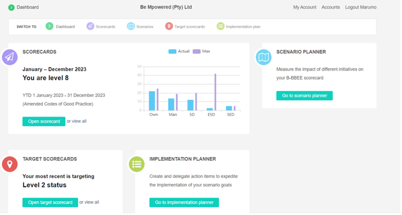
Task: Click the tall purple ESD Max bar in chart
Action: click(x=215, y=92)
